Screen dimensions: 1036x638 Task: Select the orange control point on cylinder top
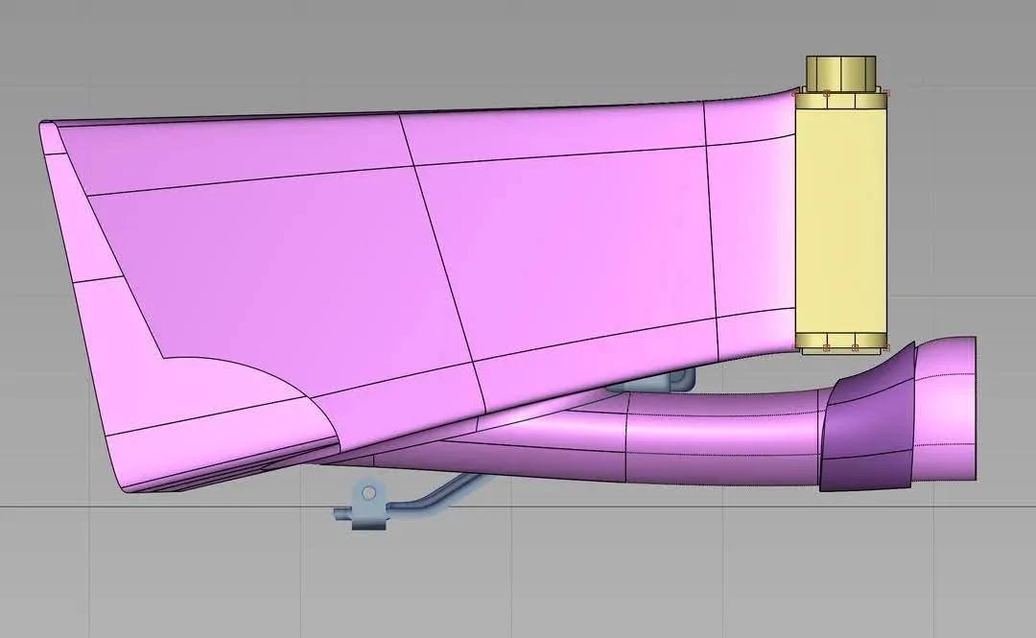(x=827, y=94)
